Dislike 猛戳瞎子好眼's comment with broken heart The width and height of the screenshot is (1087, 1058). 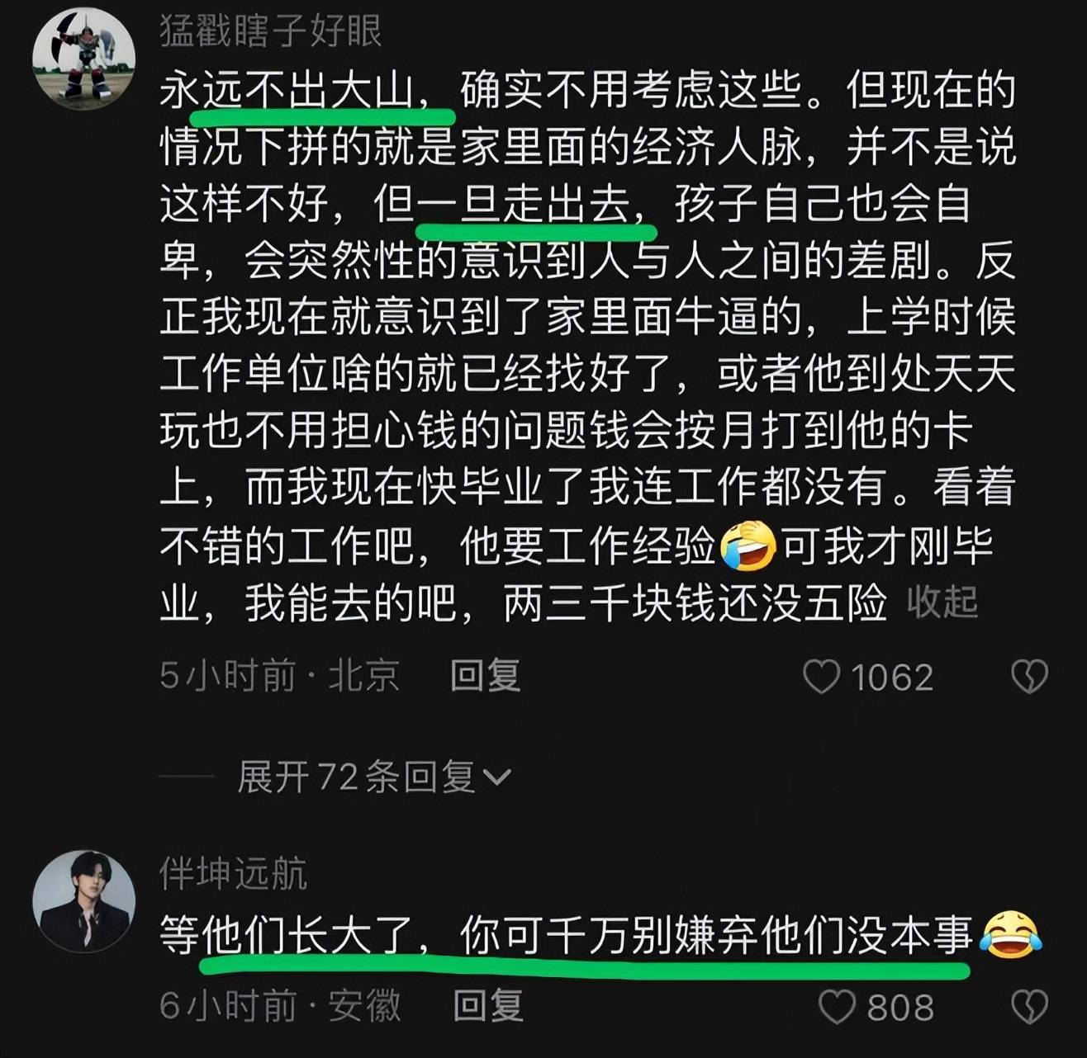click(1029, 677)
